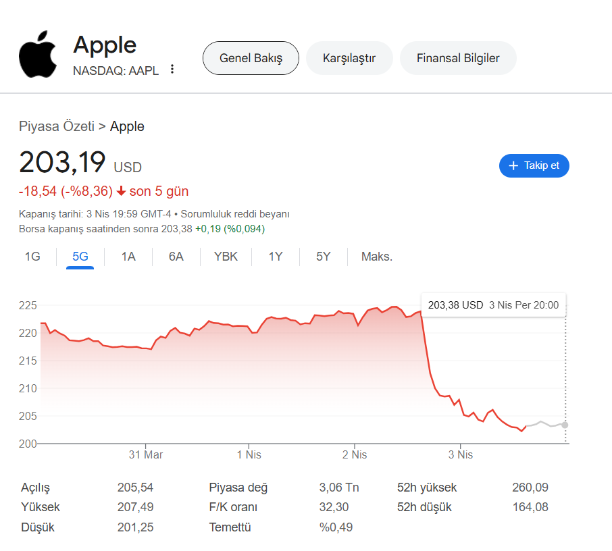Image resolution: width=612 pixels, height=551 pixels.
Task: Select the Maks. time range
Action: click(x=377, y=257)
